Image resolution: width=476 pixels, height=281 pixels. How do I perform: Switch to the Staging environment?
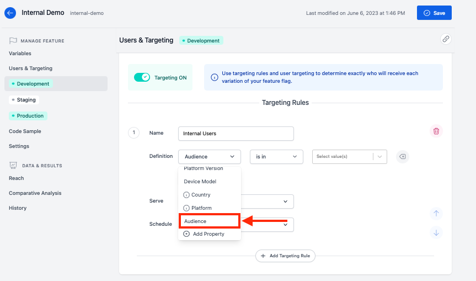point(26,100)
